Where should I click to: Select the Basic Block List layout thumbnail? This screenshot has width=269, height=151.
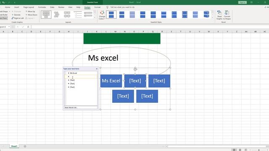tap(46, 15)
